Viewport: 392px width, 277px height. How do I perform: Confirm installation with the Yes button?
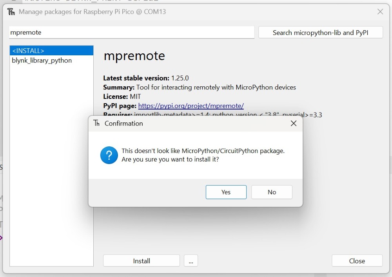pyautogui.click(x=226, y=192)
